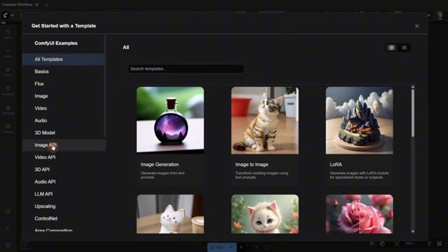Open the LLM API template category
The image size is (448, 252).
click(x=63, y=194)
